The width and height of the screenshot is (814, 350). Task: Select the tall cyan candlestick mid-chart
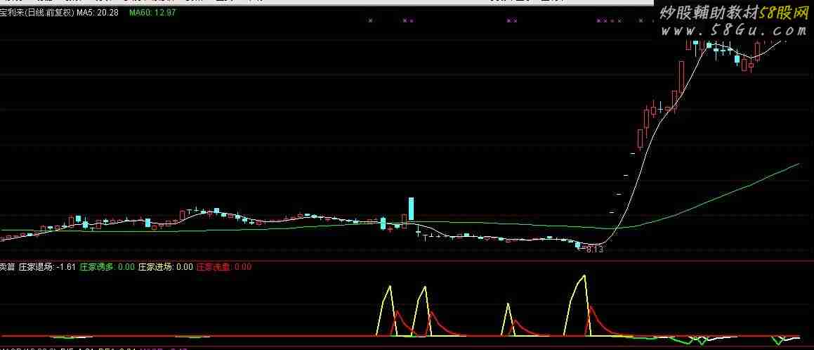tap(412, 209)
